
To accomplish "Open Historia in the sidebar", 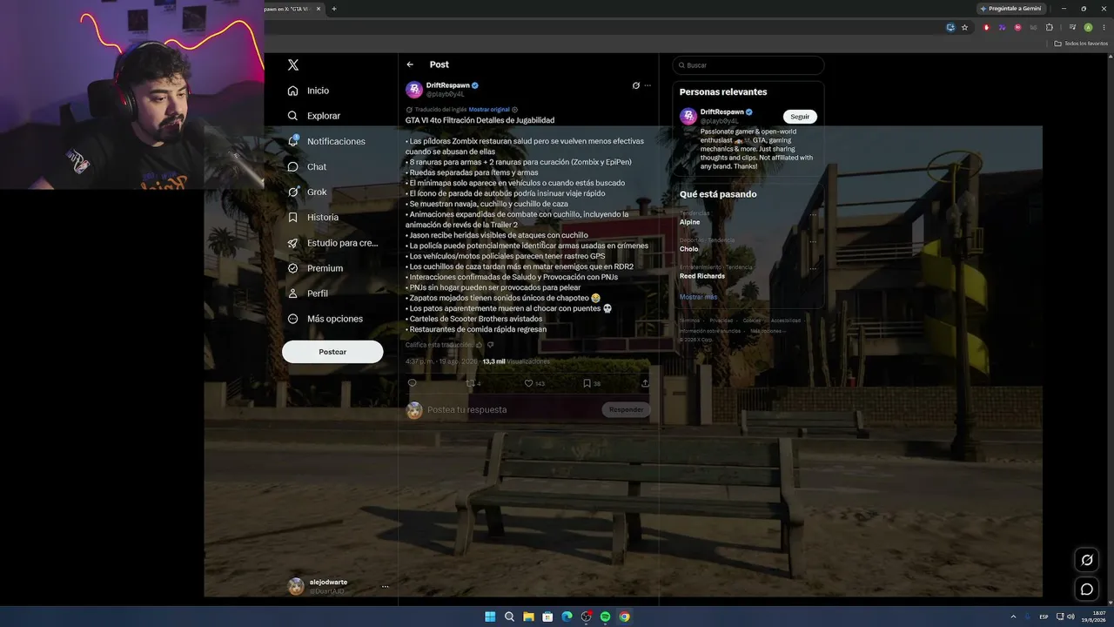I will 312,217.
